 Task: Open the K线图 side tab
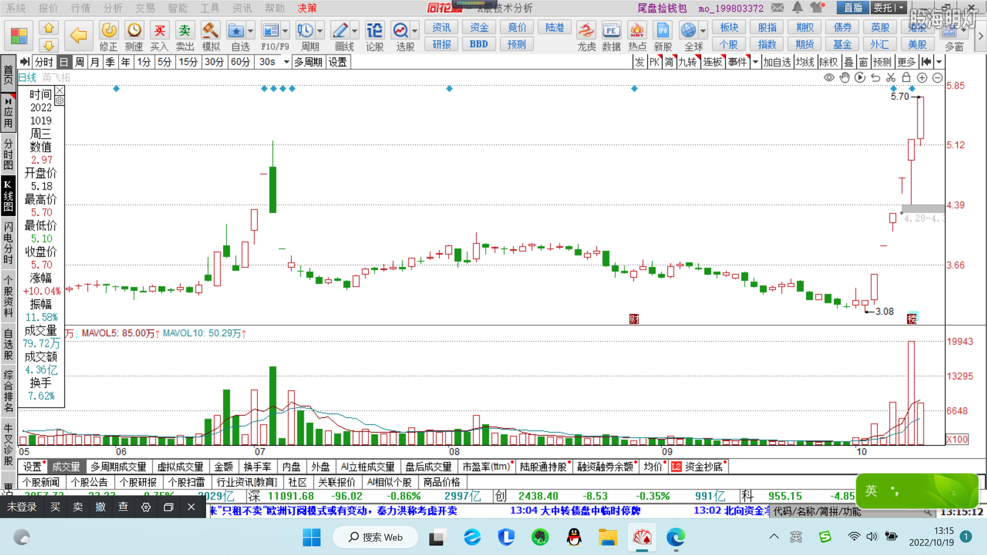(8, 196)
